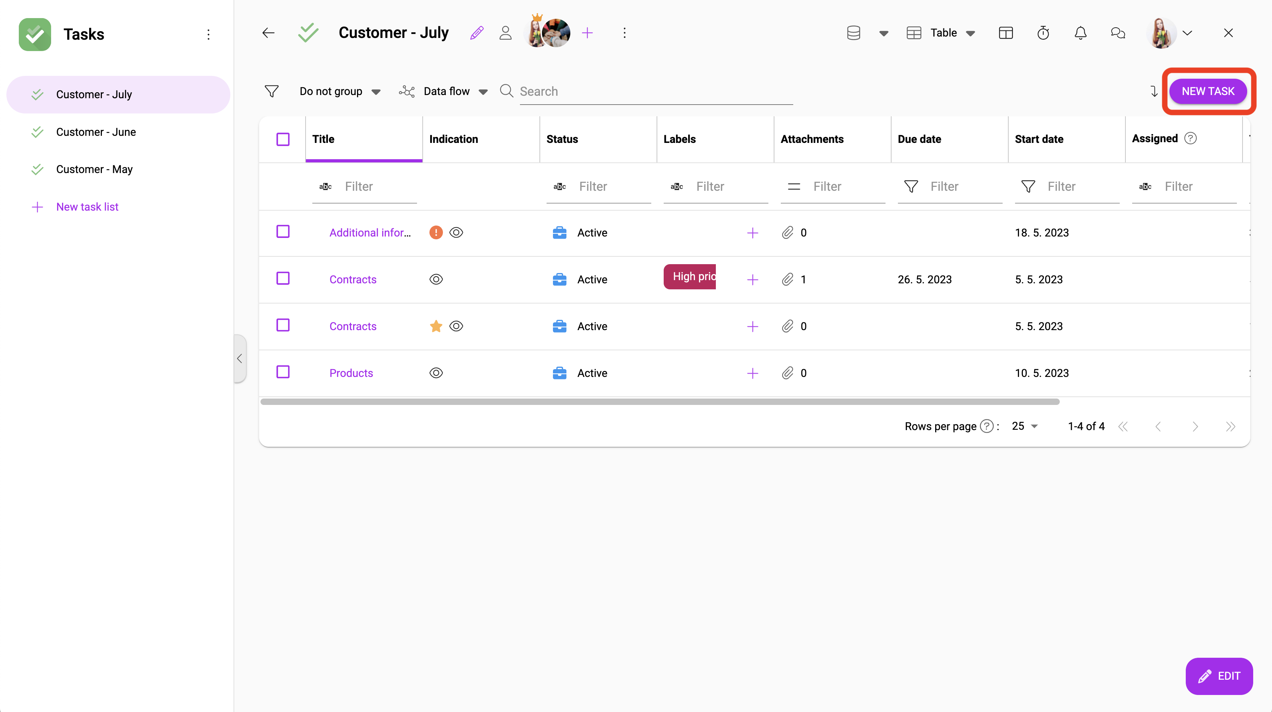
Task: Toggle eye icon on Additional infor... row
Action: (x=456, y=232)
